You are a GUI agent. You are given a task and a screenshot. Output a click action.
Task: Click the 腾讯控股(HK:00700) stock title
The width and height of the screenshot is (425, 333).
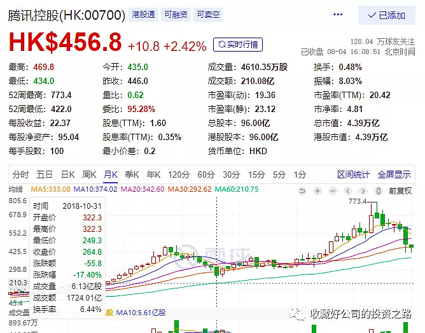pos(67,15)
